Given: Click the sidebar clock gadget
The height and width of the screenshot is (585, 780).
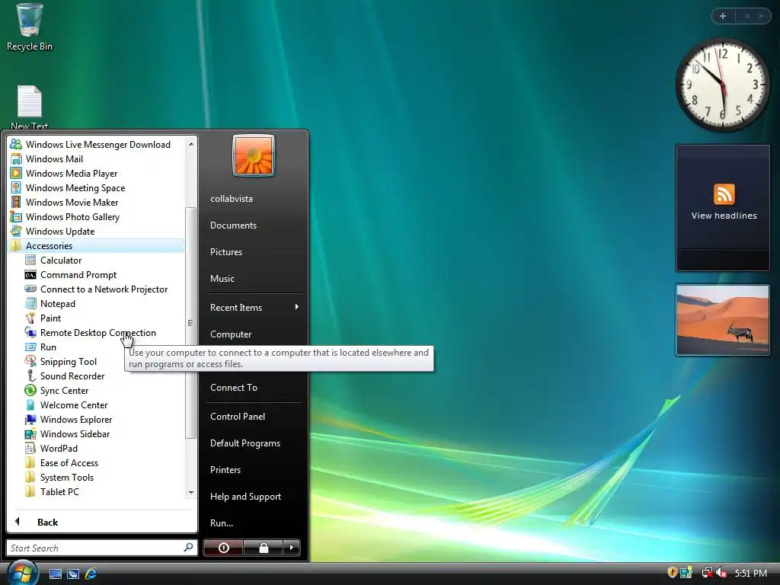Looking at the screenshot, I should click(x=722, y=85).
